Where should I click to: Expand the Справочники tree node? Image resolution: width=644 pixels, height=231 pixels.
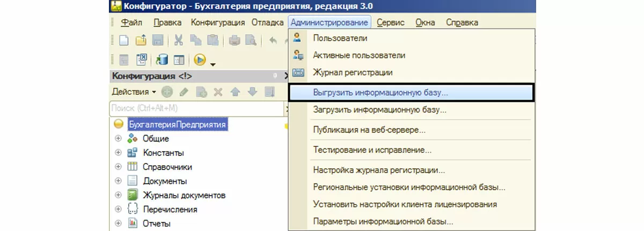point(119,167)
